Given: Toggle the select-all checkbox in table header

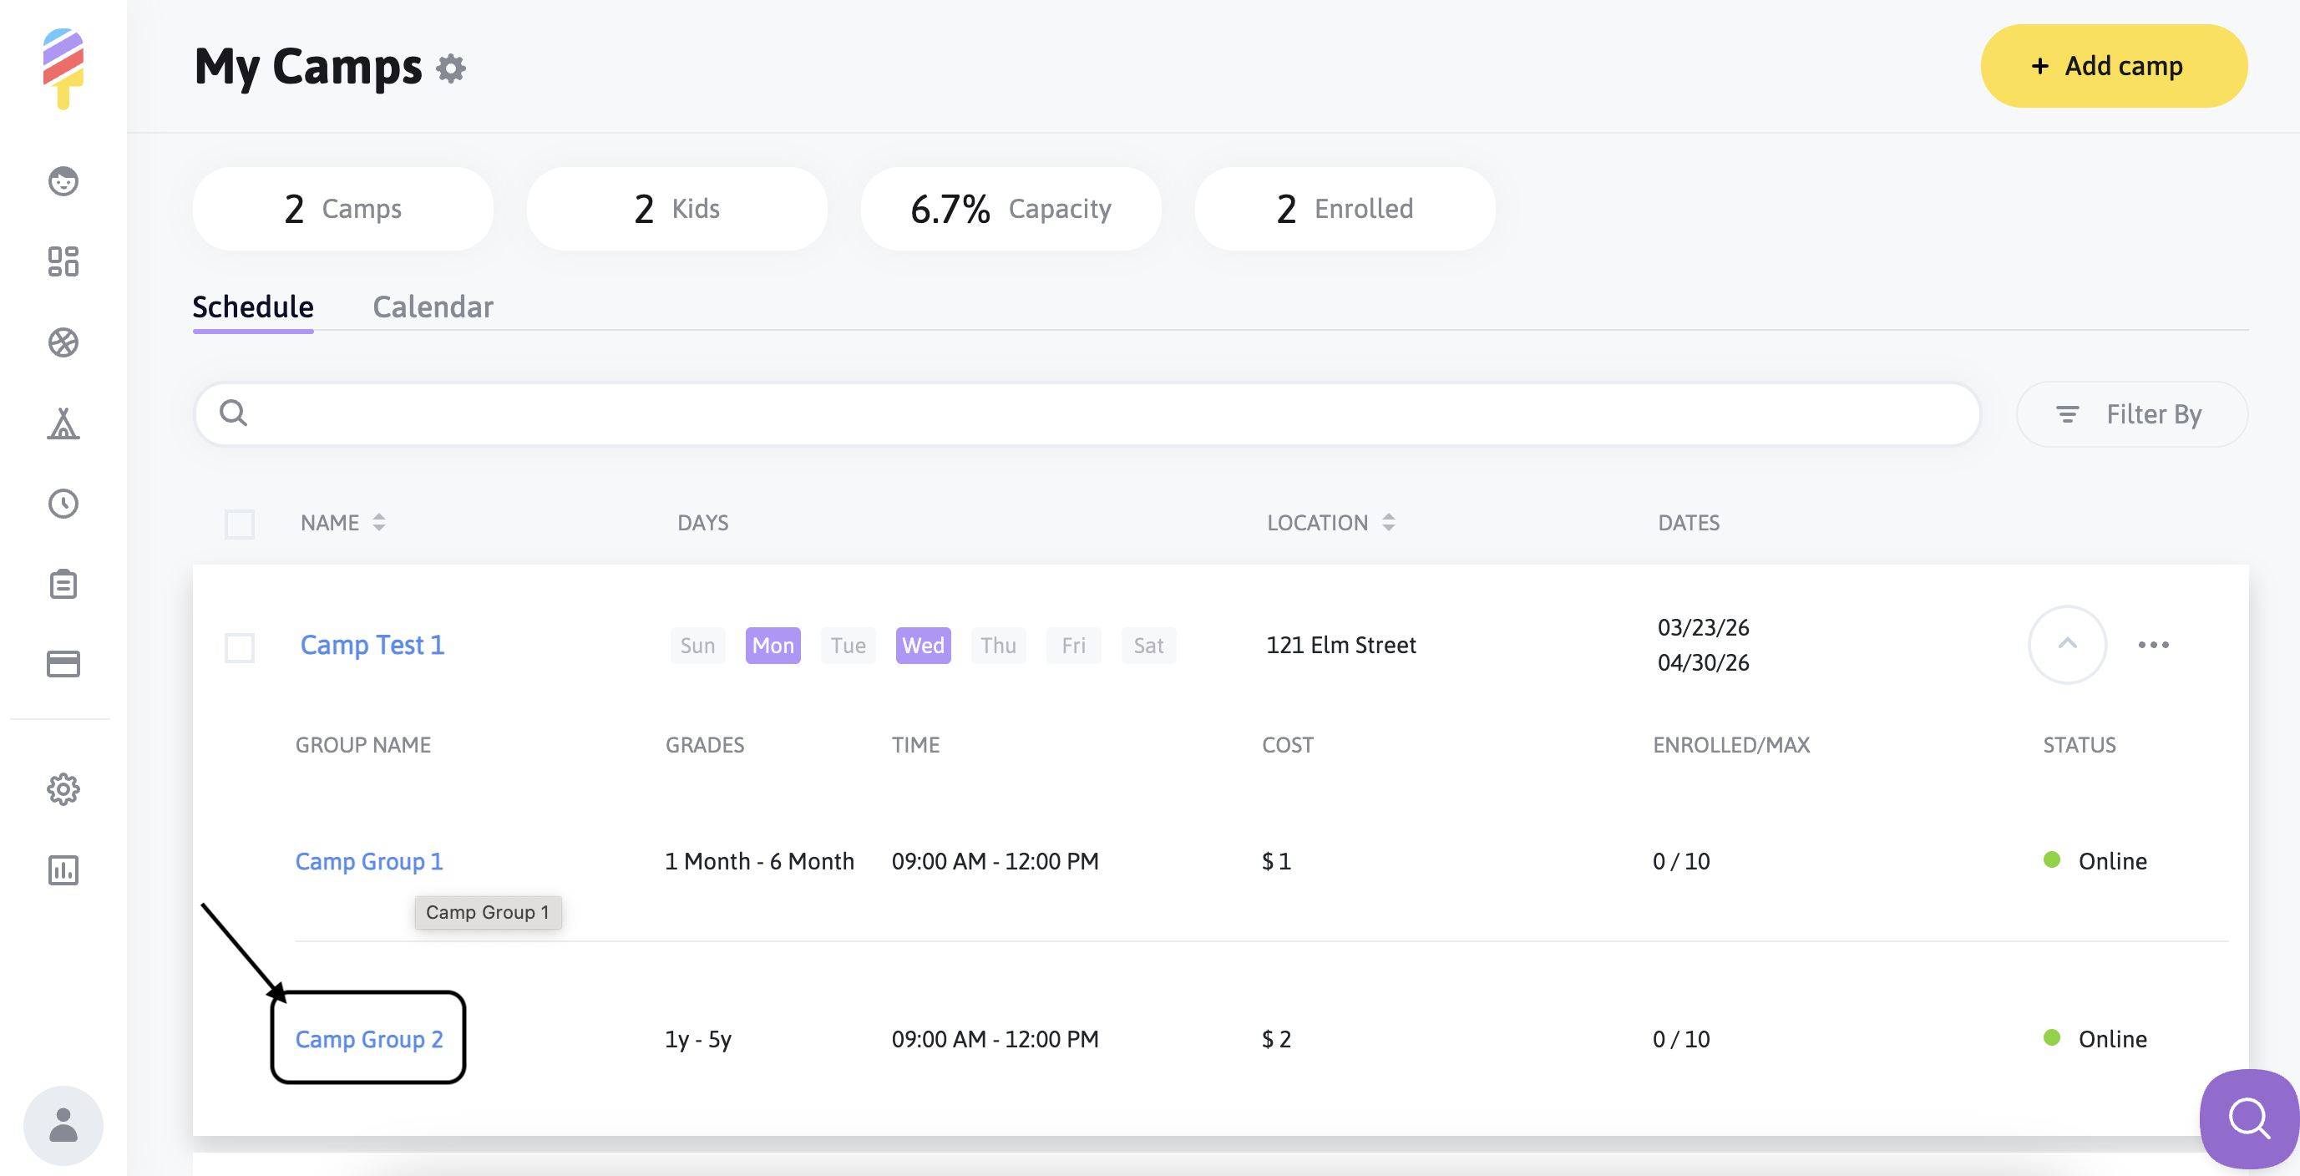Looking at the screenshot, I should tap(240, 523).
